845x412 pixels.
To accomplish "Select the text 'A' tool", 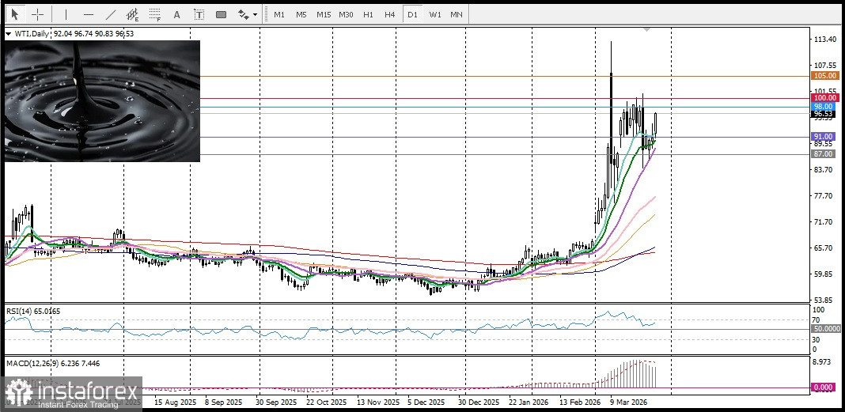I will click(x=176, y=14).
